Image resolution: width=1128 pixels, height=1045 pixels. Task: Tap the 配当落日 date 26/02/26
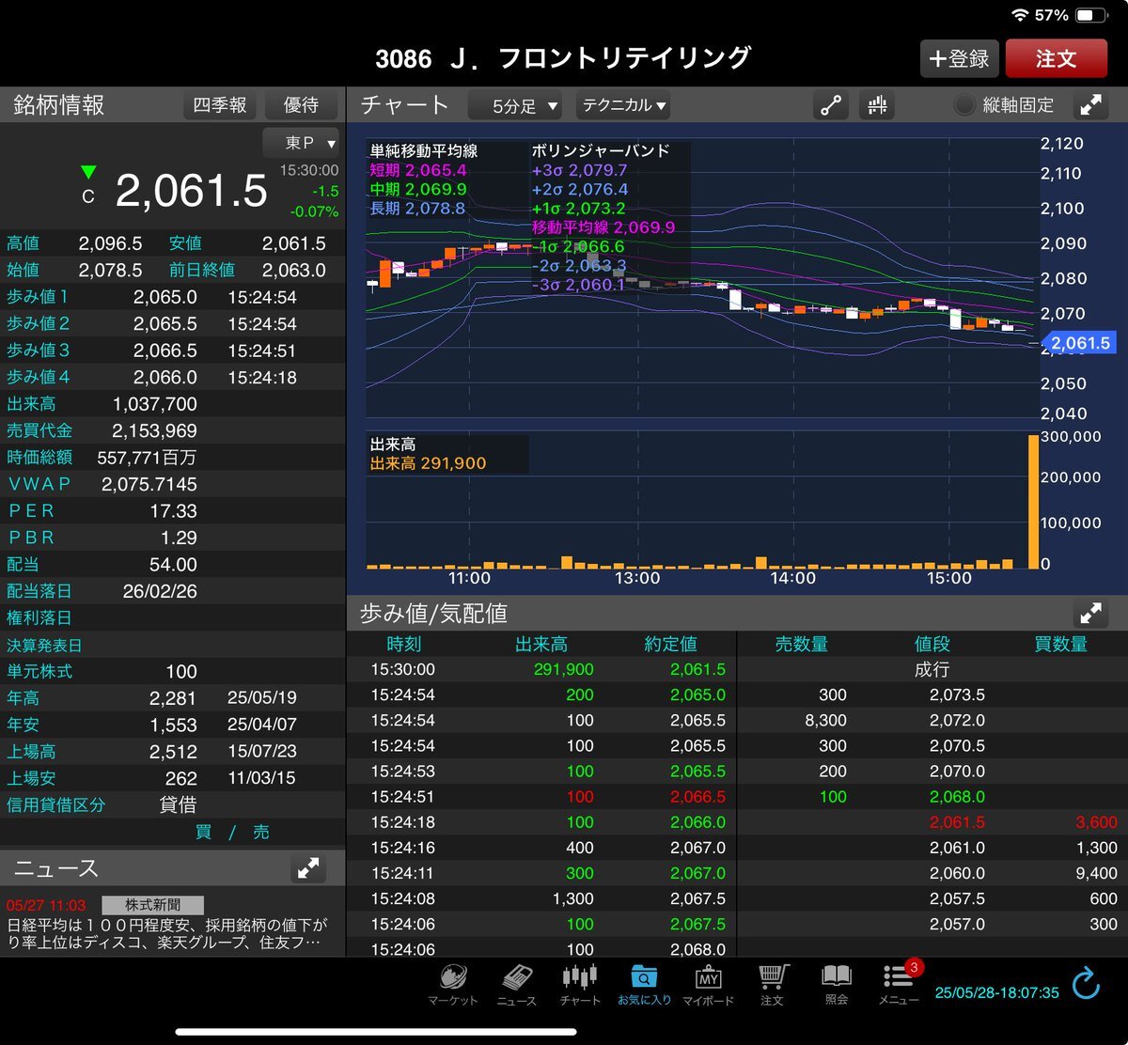[161, 591]
